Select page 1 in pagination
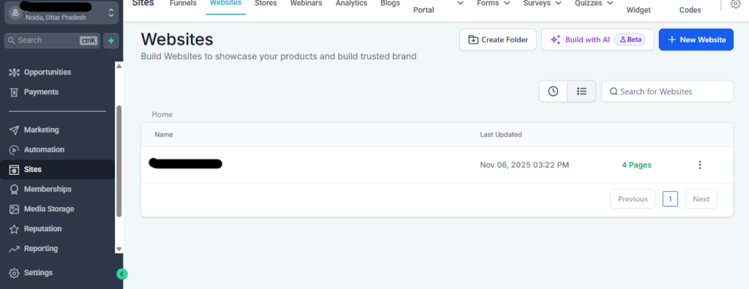This screenshot has height=289, width=749. pos(670,199)
